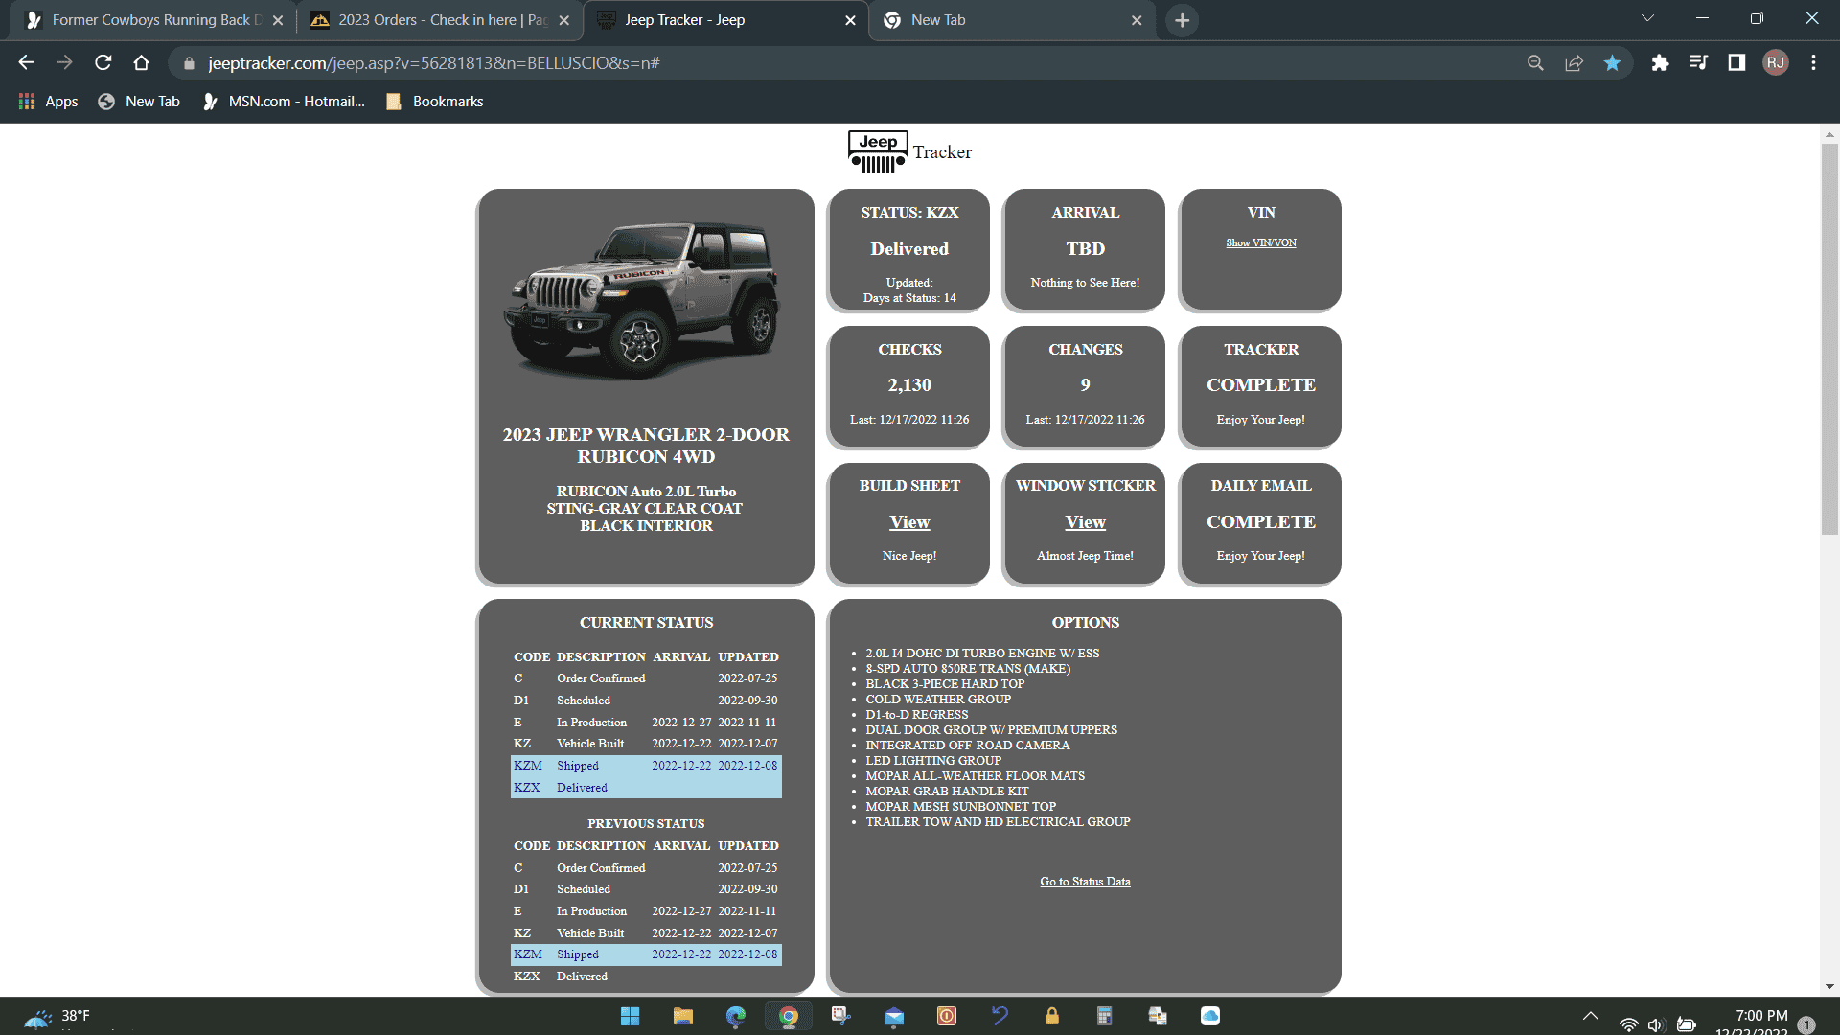The image size is (1840, 1035).
Task: Open the browser home page
Action: pyautogui.click(x=142, y=63)
